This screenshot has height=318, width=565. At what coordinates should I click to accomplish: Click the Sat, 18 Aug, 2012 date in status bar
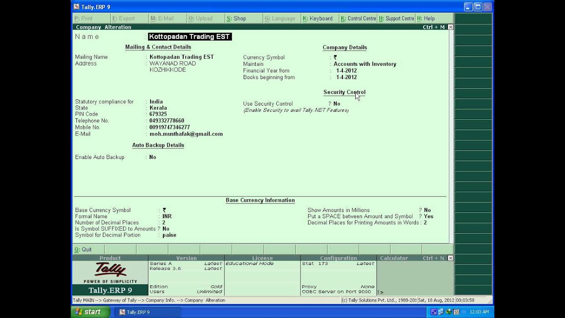[x=436, y=300]
